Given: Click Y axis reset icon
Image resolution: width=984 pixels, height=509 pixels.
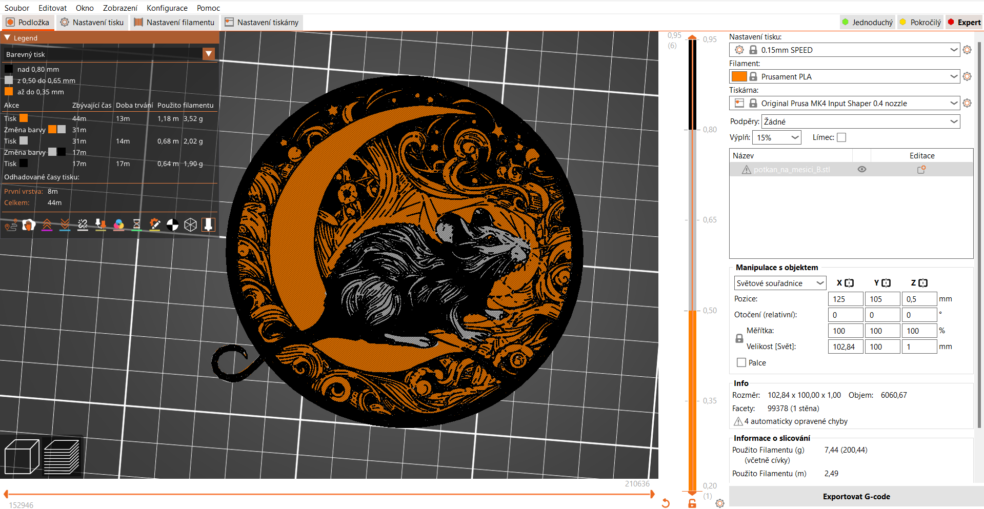Looking at the screenshot, I should (886, 283).
